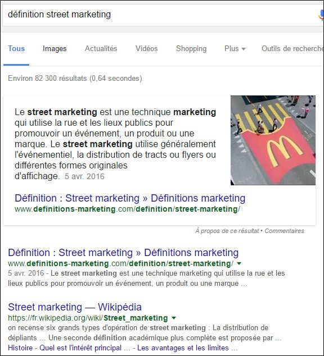
Task: Open the Street marketing — Wikipédia result
Action: 75,307
